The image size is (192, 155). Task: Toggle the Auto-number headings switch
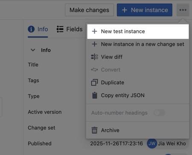pyautogui.click(x=160, y=113)
